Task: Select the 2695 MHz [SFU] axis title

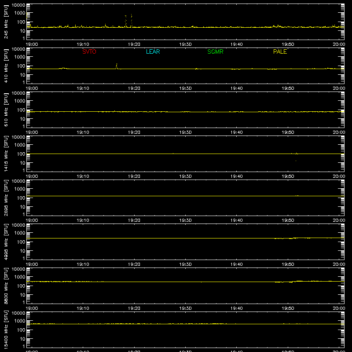Action: coord(6,198)
